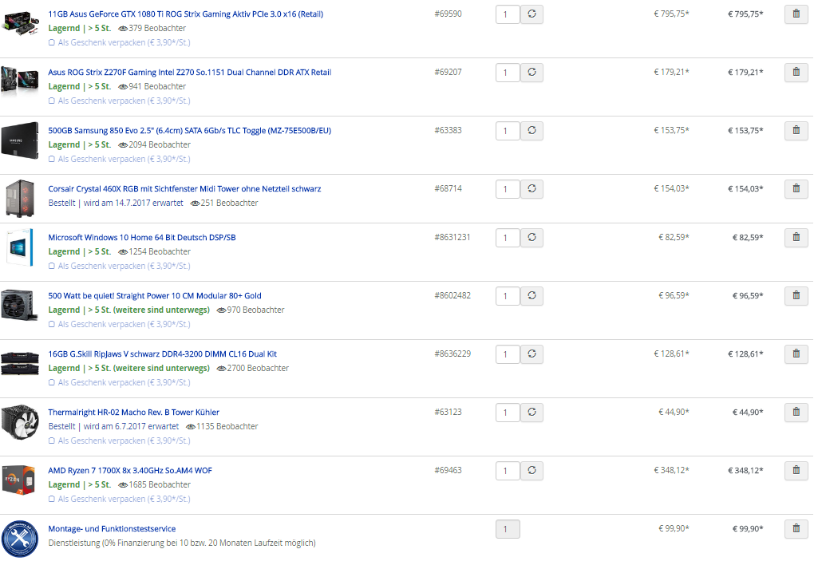Delete Samsung 850 Evo from cart

click(796, 130)
